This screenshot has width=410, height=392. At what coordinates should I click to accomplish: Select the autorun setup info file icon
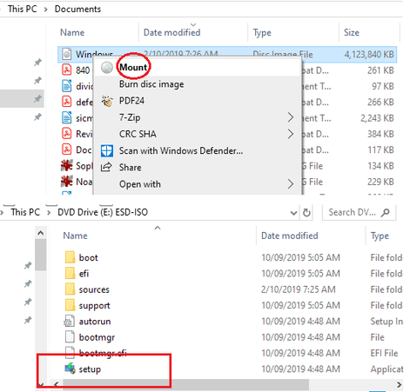(x=70, y=322)
